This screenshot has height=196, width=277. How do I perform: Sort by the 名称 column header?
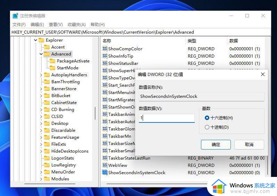[x=143, y=41]
